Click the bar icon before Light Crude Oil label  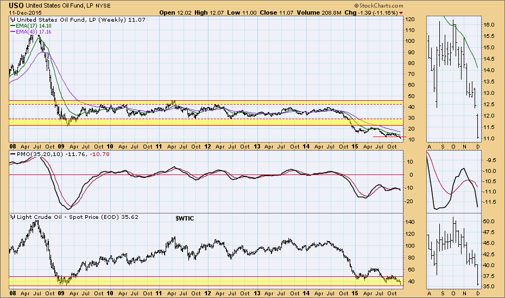[12, 217]
